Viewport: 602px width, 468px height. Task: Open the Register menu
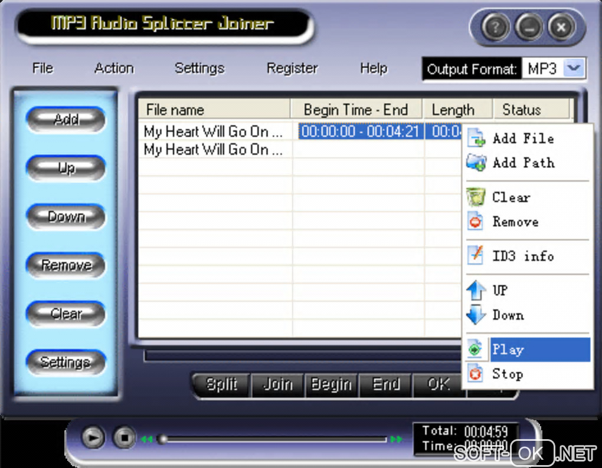292,68
